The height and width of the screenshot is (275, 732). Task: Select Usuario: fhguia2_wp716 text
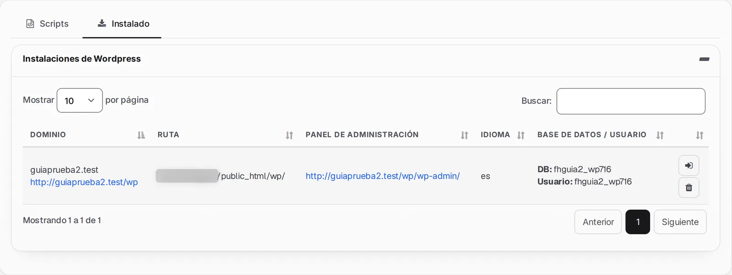(x=584, y=182)
